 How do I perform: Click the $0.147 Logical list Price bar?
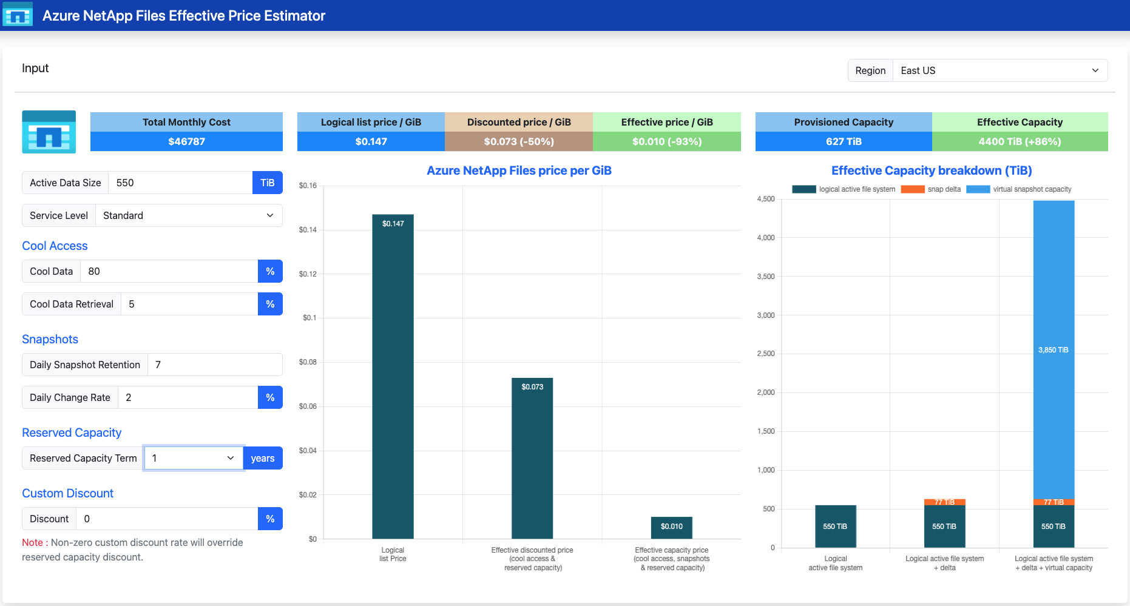(x=393, y=376)
